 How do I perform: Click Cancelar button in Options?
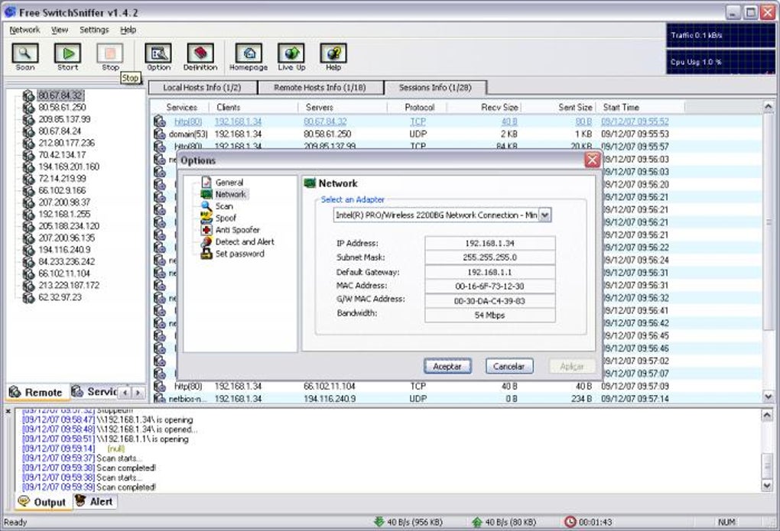pyautogui.click(x=509, y=367)
